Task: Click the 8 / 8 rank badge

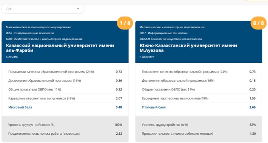Action: (259, 23)
